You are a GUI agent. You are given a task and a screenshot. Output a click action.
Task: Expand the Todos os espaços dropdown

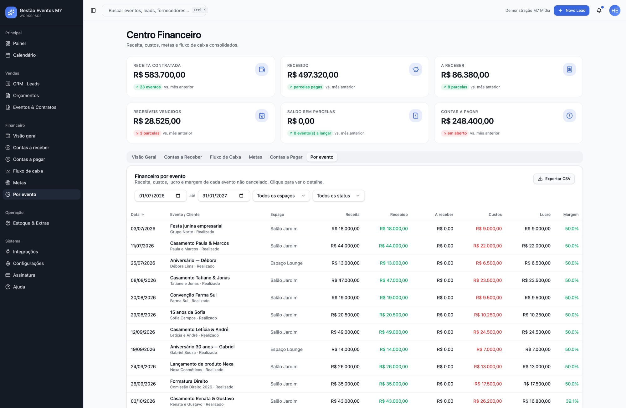pyautogui.click(x=281, y=196)
